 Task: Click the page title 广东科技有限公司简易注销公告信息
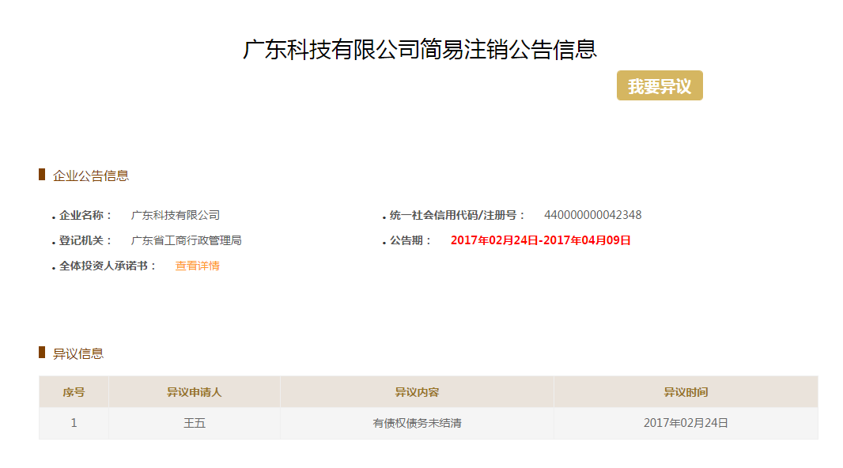420,49
